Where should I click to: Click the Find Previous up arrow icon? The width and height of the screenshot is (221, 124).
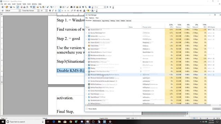(x=110, y=7)
